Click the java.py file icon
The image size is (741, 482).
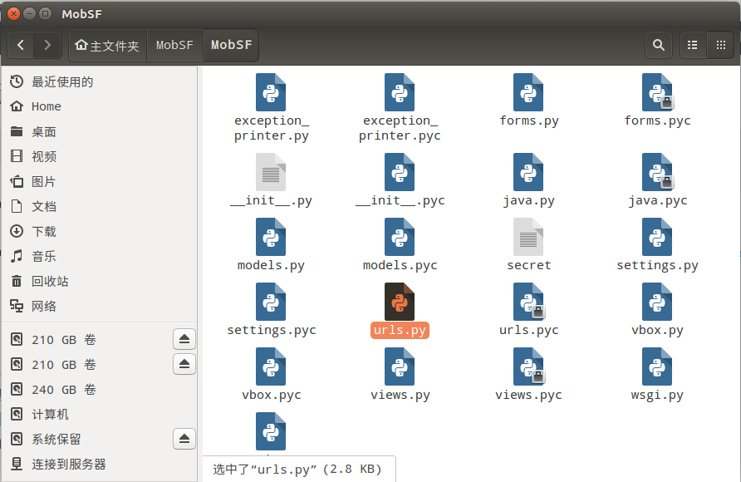pyautogui.click(x=528, y=172)
